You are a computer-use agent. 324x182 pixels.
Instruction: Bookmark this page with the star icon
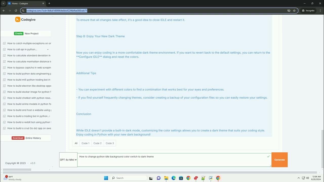pos(294,11)
